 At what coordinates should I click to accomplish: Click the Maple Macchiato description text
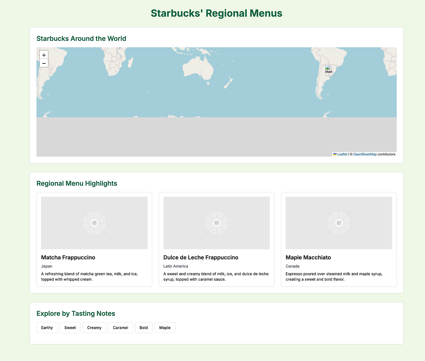coord(334,277)
